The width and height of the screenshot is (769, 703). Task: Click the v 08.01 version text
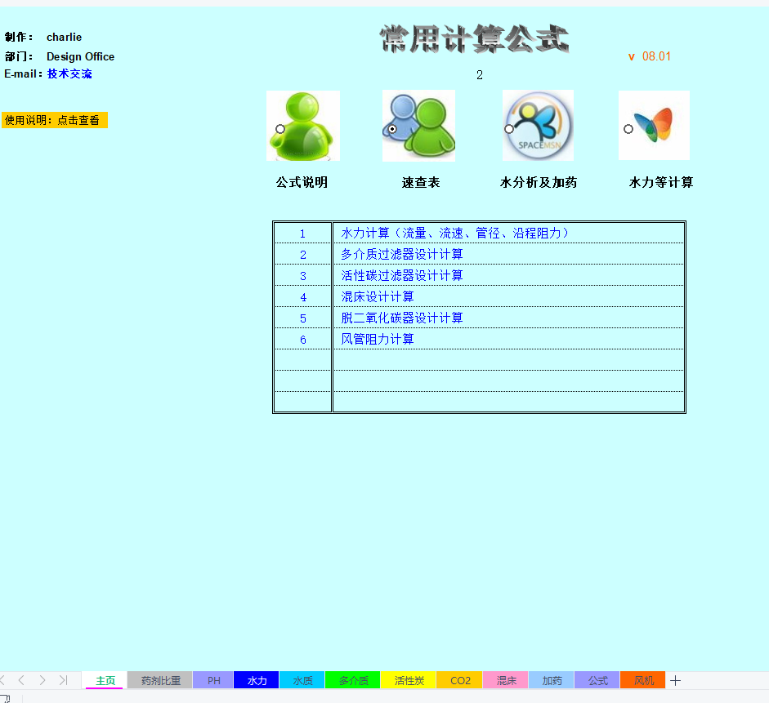point(650,56)
